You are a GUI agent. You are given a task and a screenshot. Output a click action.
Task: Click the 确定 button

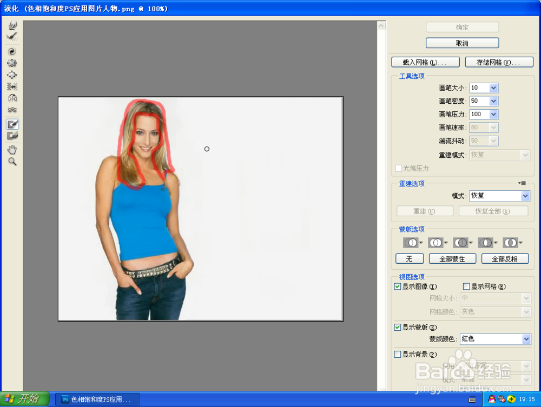[x=463, y=27]
